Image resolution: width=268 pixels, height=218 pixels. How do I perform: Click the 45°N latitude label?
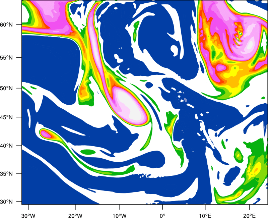(x=6, y=117)
